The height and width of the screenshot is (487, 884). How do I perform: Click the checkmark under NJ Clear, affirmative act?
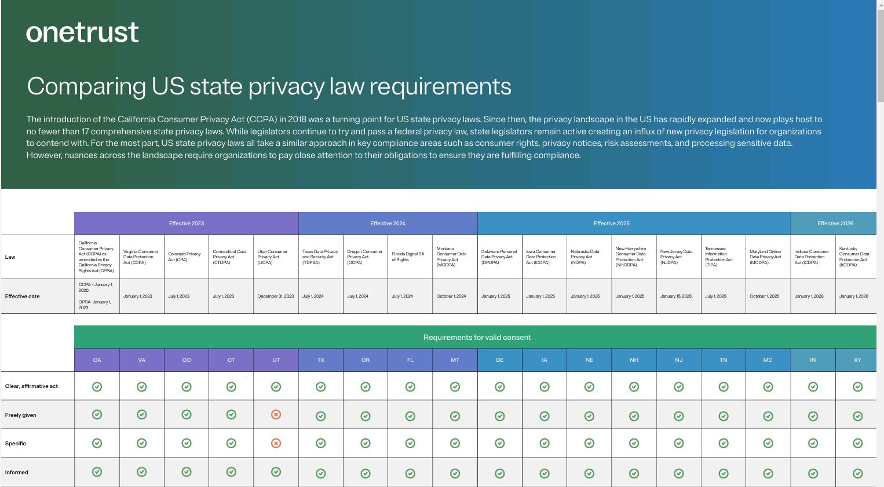(x=678, y=386)
